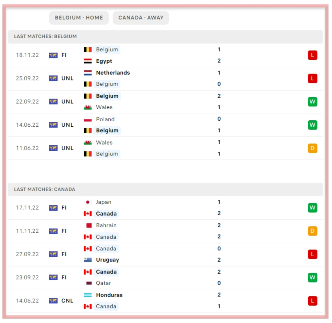
Task: Open the Netherlands team link
Action: [x=113, y=73]
